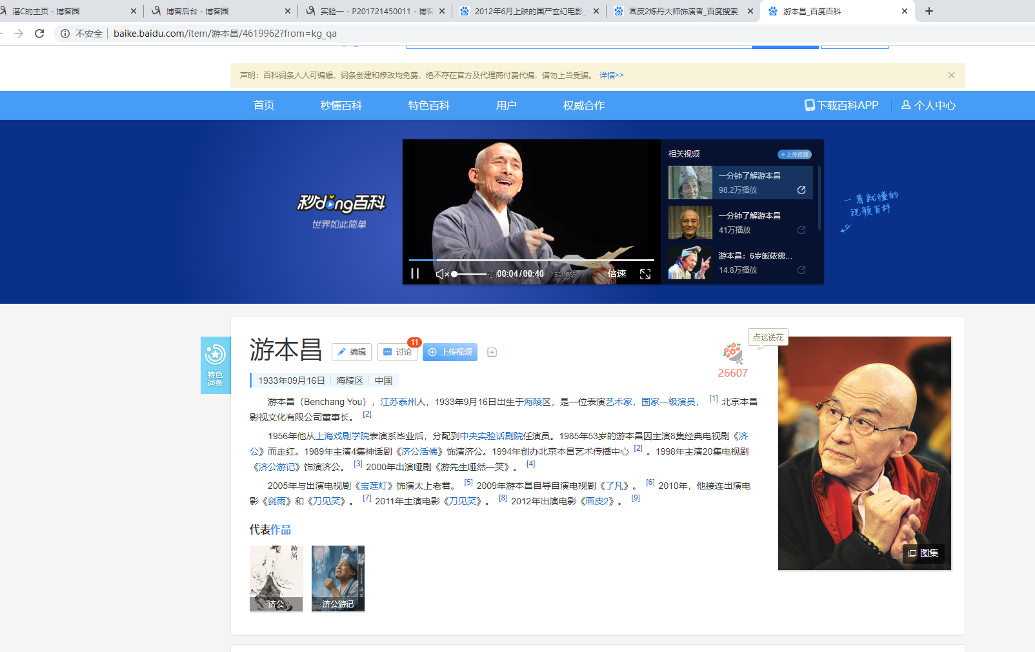Switch to the 博客后台 - 博客园 tab

pyautogui.click(x=219, y=11)
